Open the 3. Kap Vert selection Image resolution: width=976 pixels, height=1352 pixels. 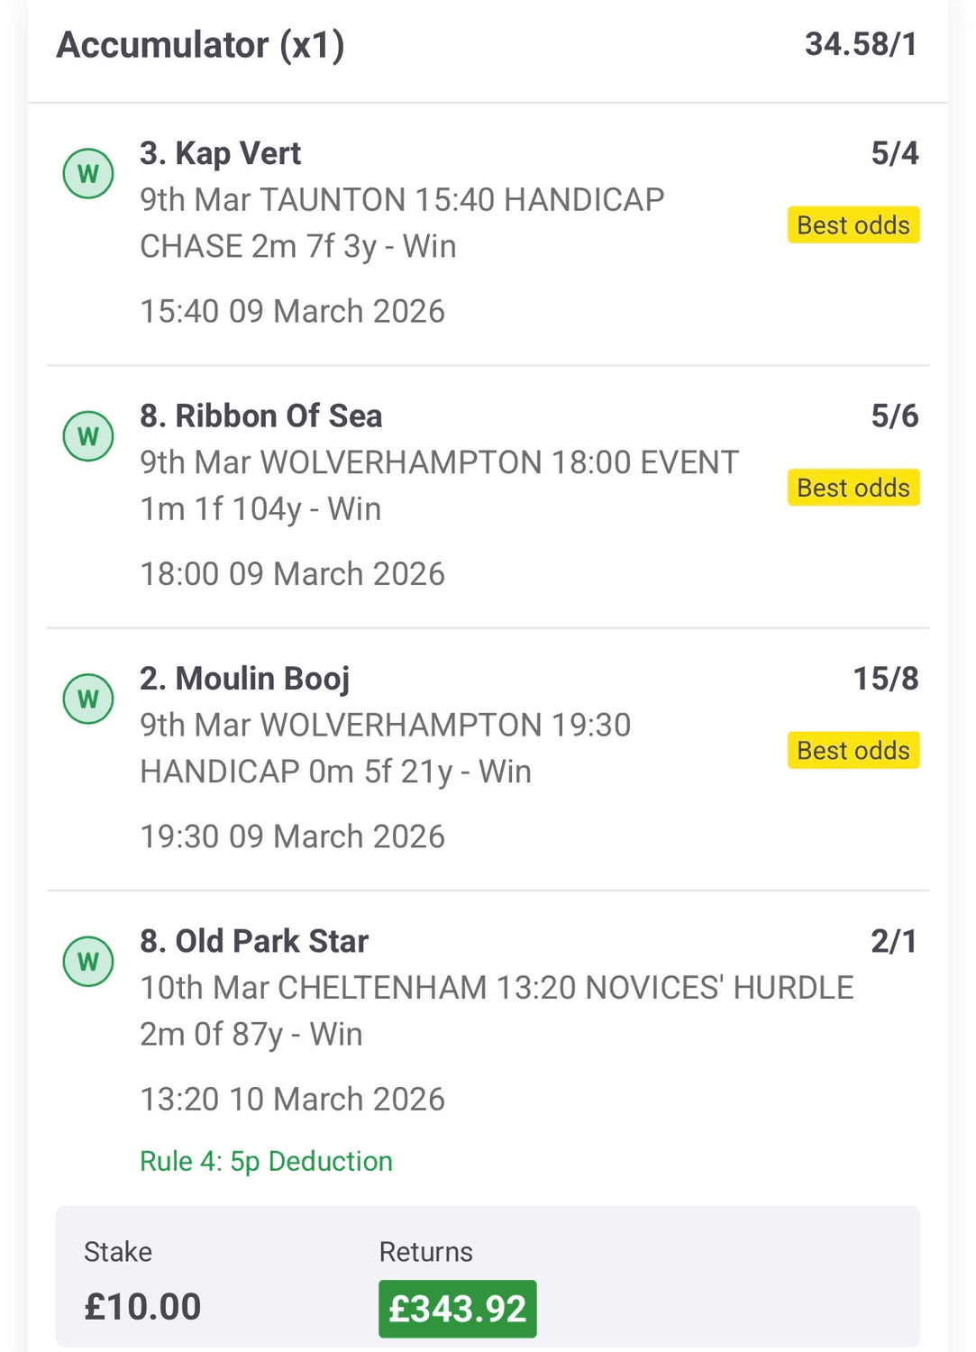(220, 153)
